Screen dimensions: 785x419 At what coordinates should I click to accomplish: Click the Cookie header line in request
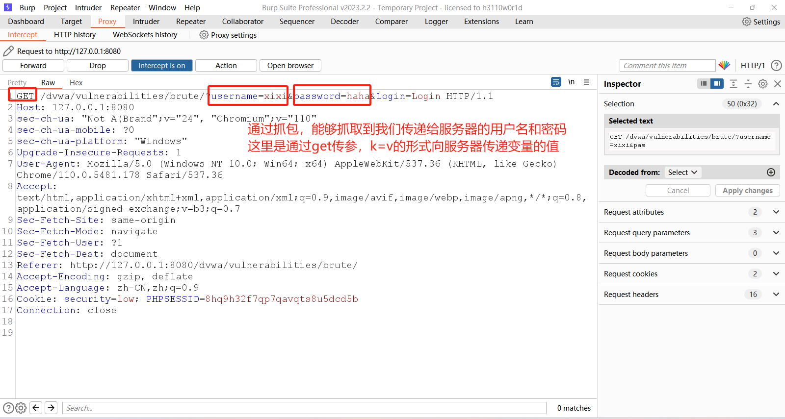(x=187, y=299)
